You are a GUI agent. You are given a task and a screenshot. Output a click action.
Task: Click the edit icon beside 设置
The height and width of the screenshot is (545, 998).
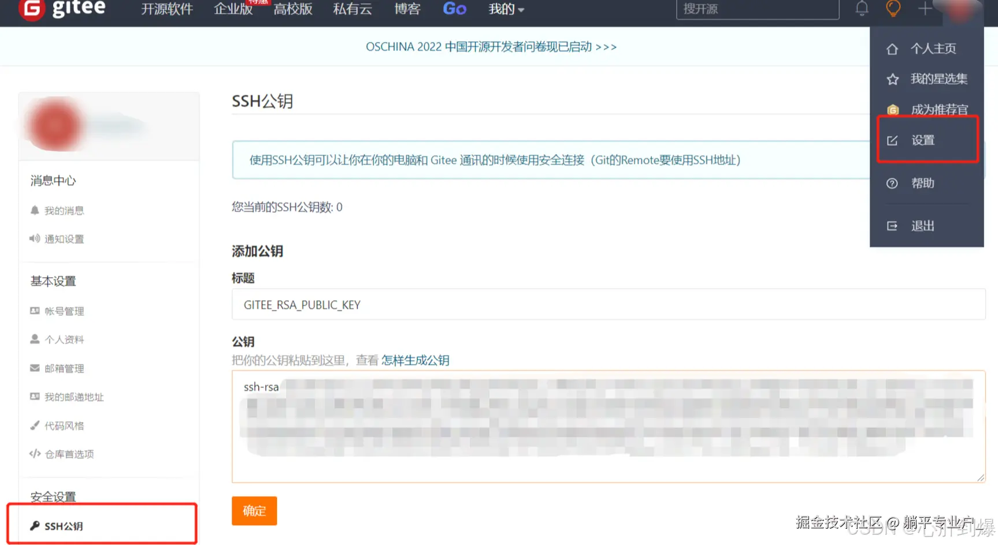[892, 140]
